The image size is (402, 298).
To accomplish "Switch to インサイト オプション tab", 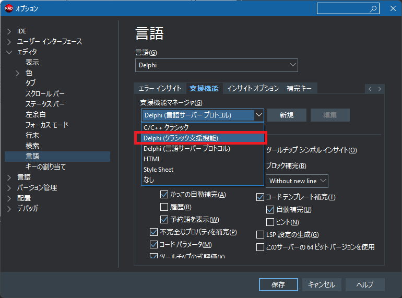I will (x=253, y=89).
